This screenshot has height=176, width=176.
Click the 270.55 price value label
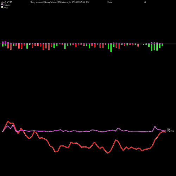click(170, 131)
